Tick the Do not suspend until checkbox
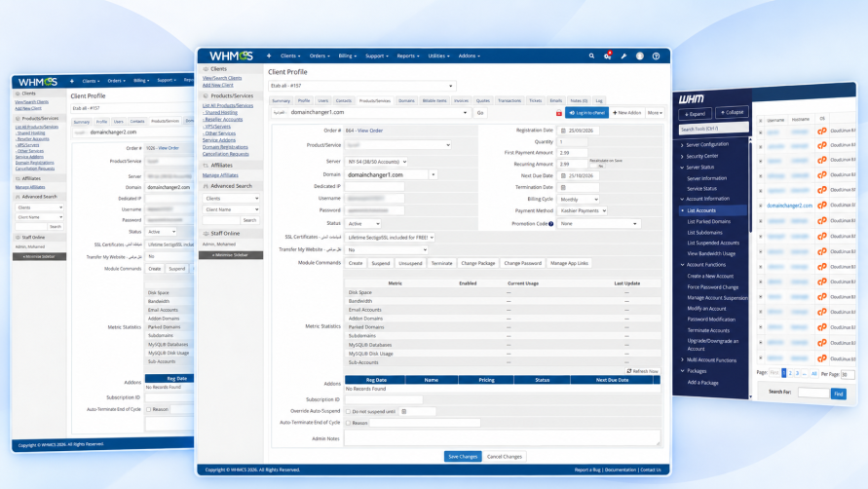 (x=348, y=411)
